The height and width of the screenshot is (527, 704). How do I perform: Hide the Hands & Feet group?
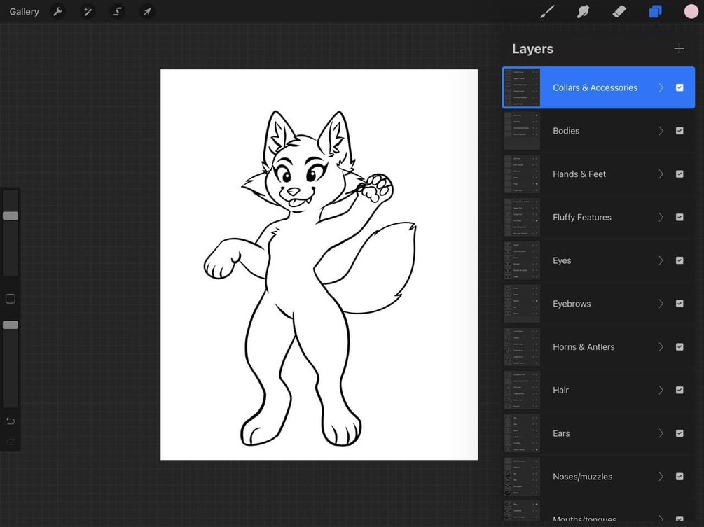679,174
